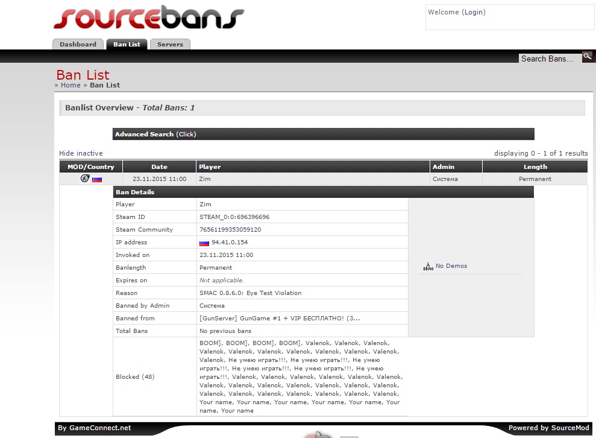Screen dimensions: 596x438
Task: Click the search magnifier icon
Action: coord(587,57)
